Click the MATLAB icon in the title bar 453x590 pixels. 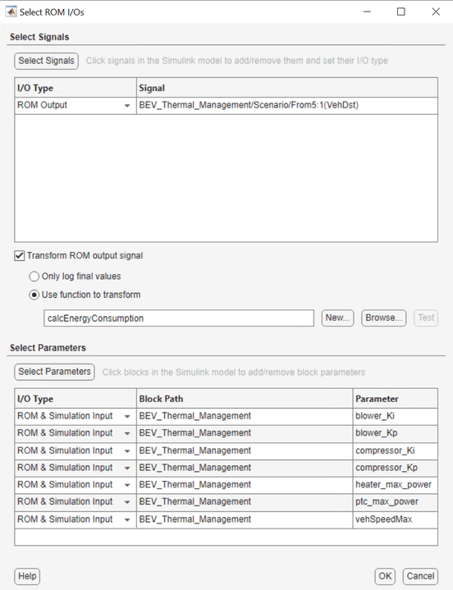click(x=11, y=11)
